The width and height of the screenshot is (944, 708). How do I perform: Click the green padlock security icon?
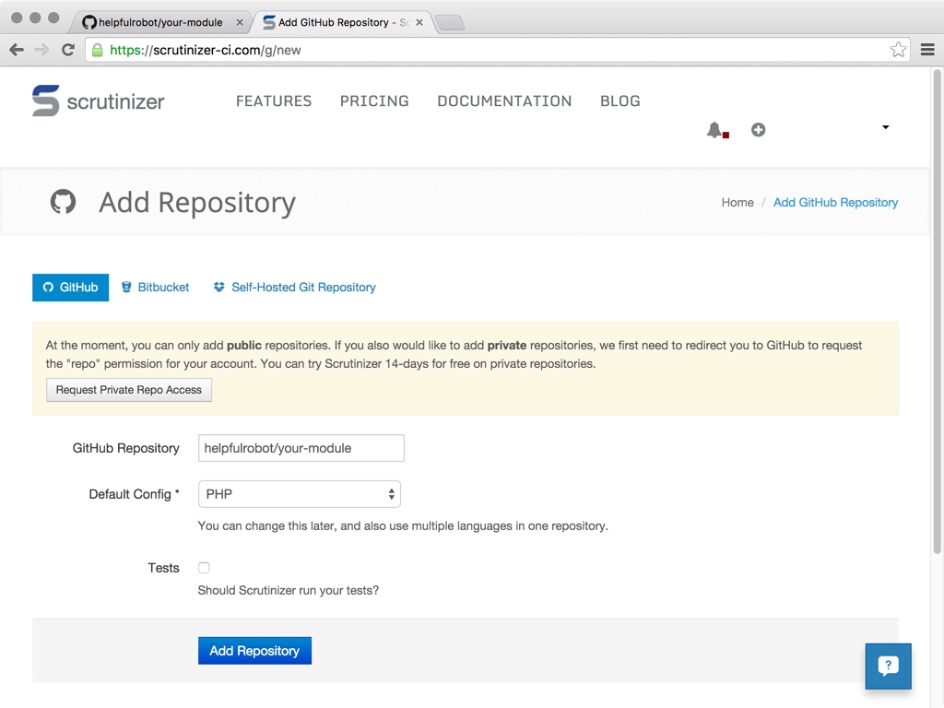(97, 50)
